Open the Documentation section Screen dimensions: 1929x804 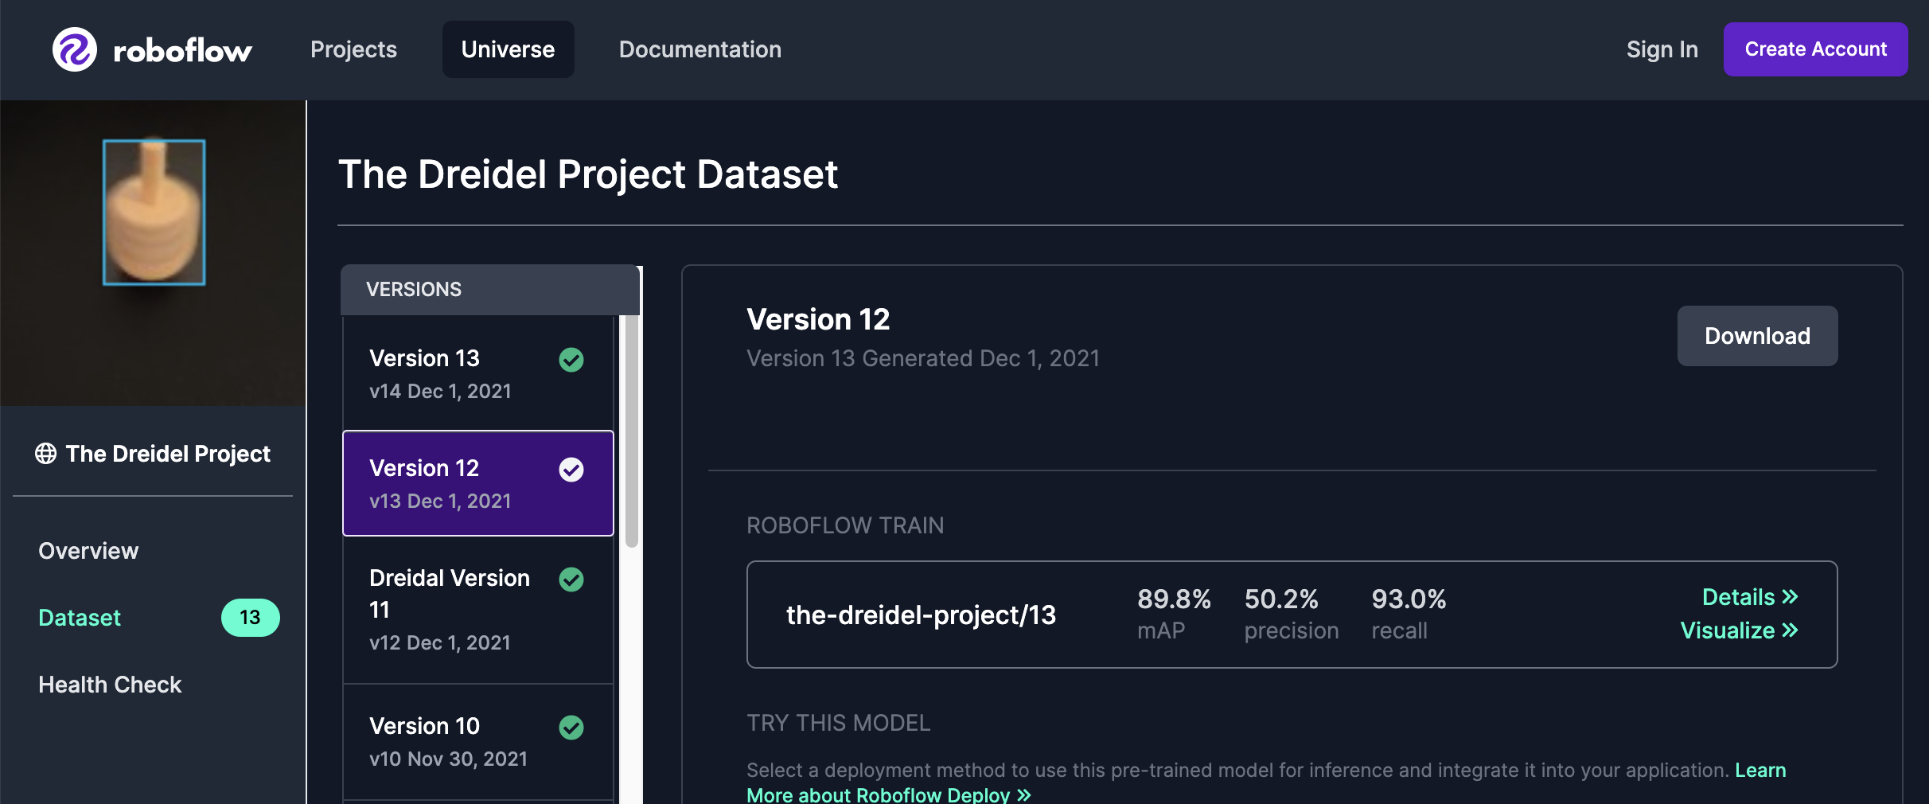(x=700, y=49)
